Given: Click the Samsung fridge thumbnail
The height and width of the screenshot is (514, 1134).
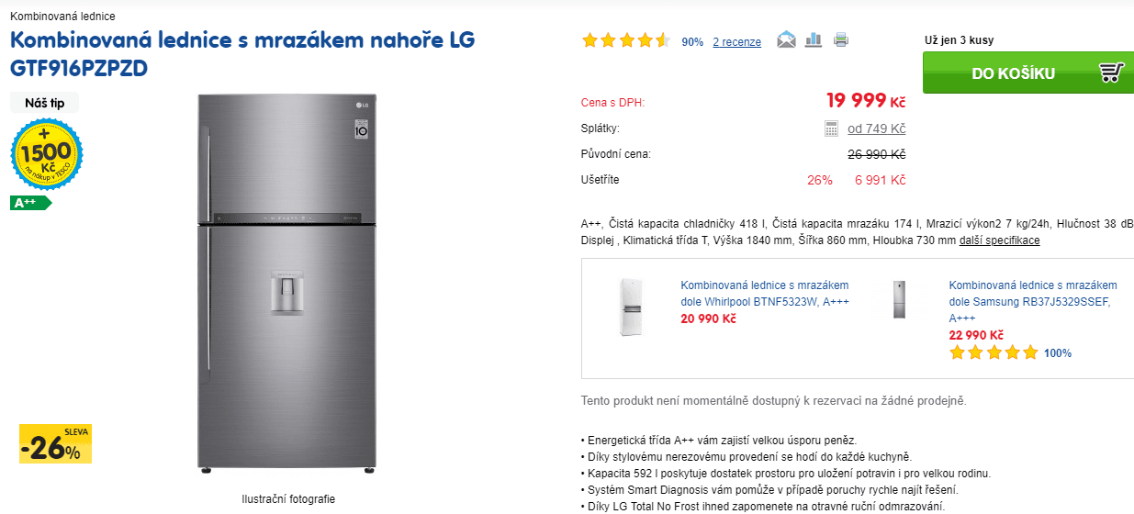Looking at the screenshot, I should click(900, 299).
